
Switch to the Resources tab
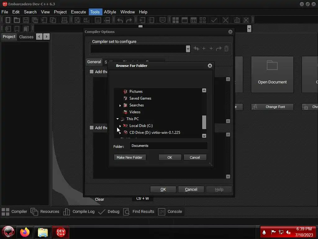coord(45,212)
